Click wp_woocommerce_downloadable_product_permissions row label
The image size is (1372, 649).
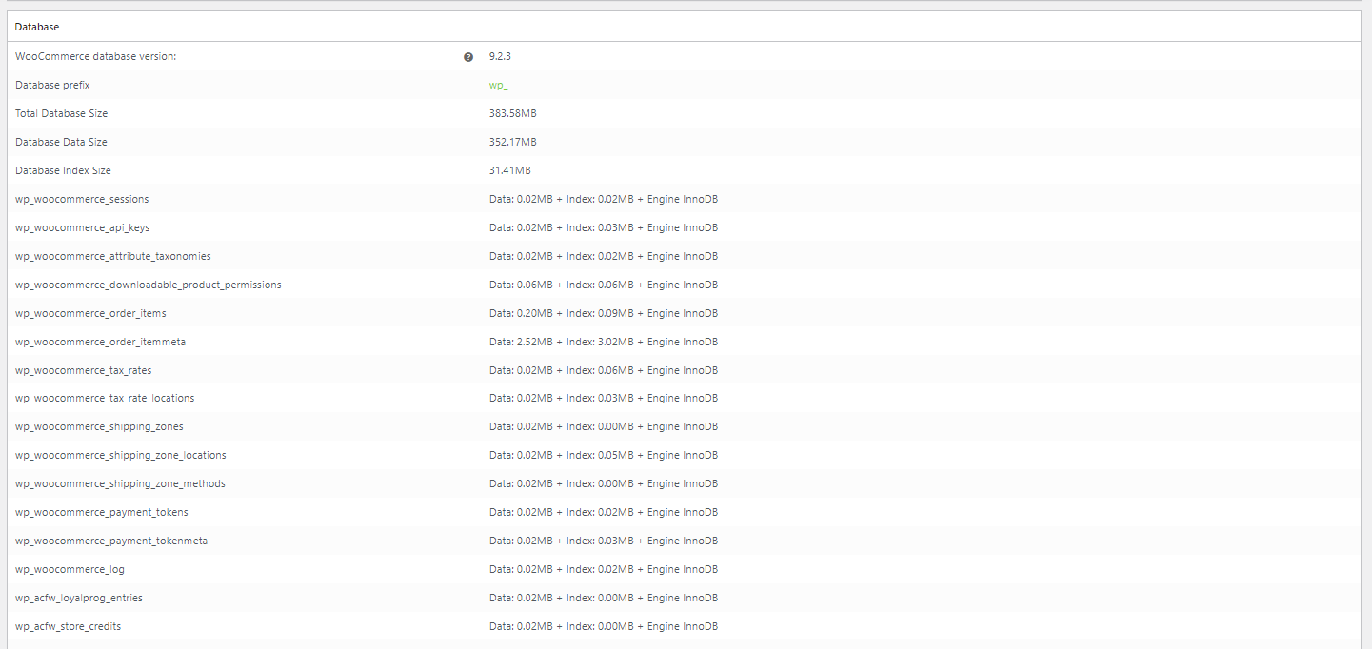point(148,285)
